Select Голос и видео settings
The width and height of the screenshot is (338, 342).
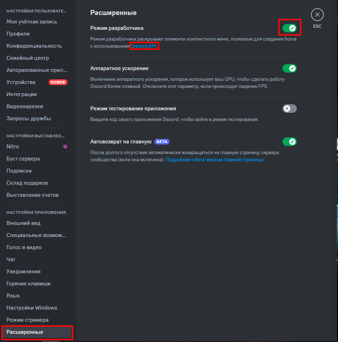(x=24, y=247)
